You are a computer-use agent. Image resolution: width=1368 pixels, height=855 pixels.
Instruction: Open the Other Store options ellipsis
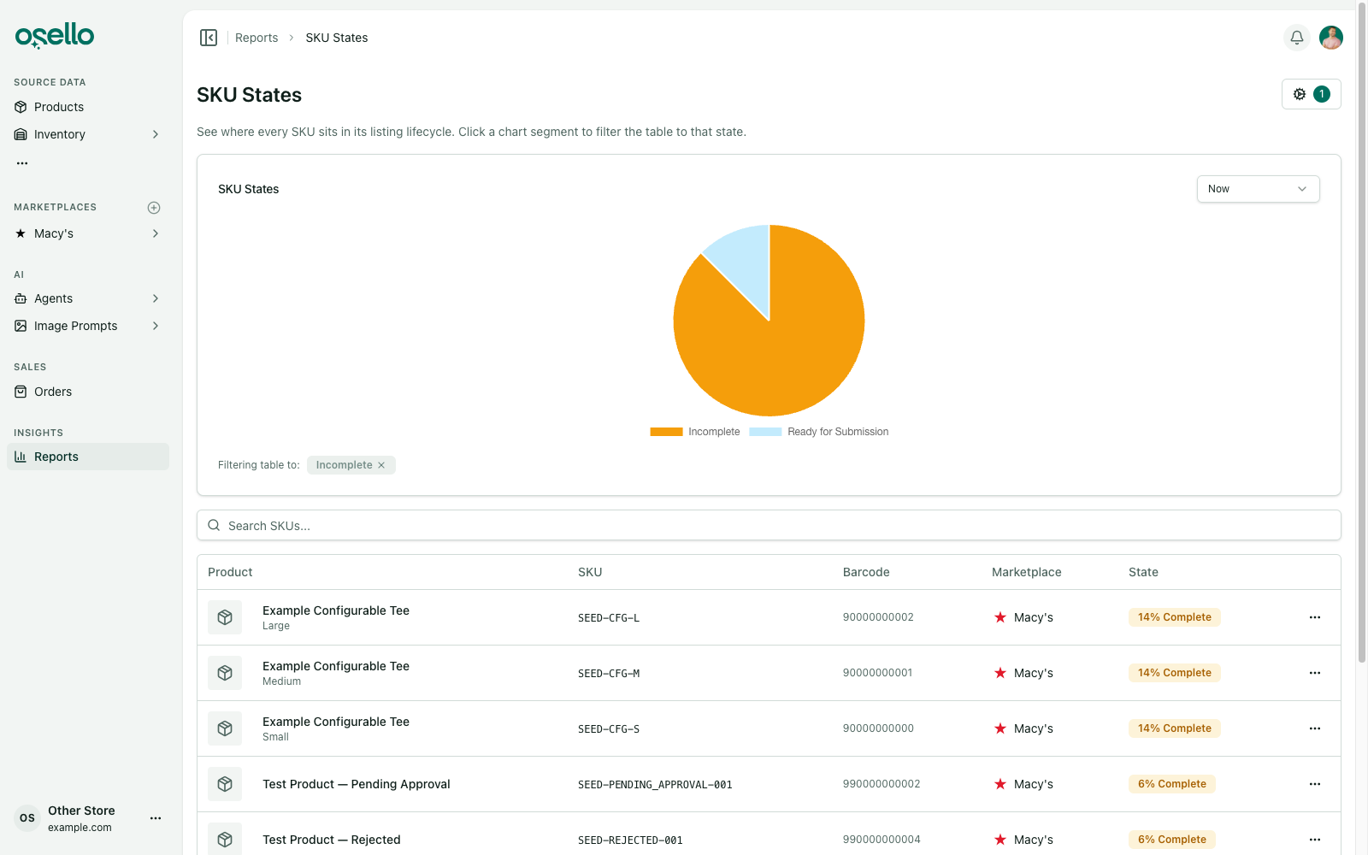156,818
